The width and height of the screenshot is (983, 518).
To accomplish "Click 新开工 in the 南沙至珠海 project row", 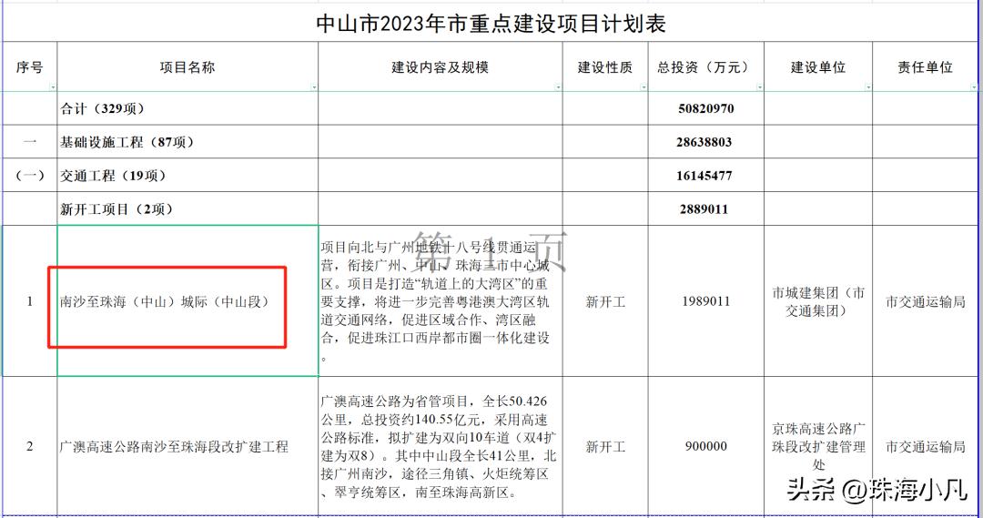I will 605,301.
